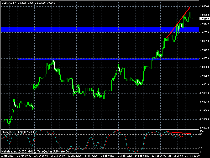Click the 7 Feb 00:00 time label
Viewport: 210px width, 158px height.
[108, 156]
